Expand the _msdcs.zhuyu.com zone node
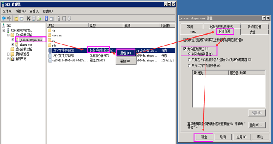This screenshot has height=144, width=273. (x=13, y=40)
